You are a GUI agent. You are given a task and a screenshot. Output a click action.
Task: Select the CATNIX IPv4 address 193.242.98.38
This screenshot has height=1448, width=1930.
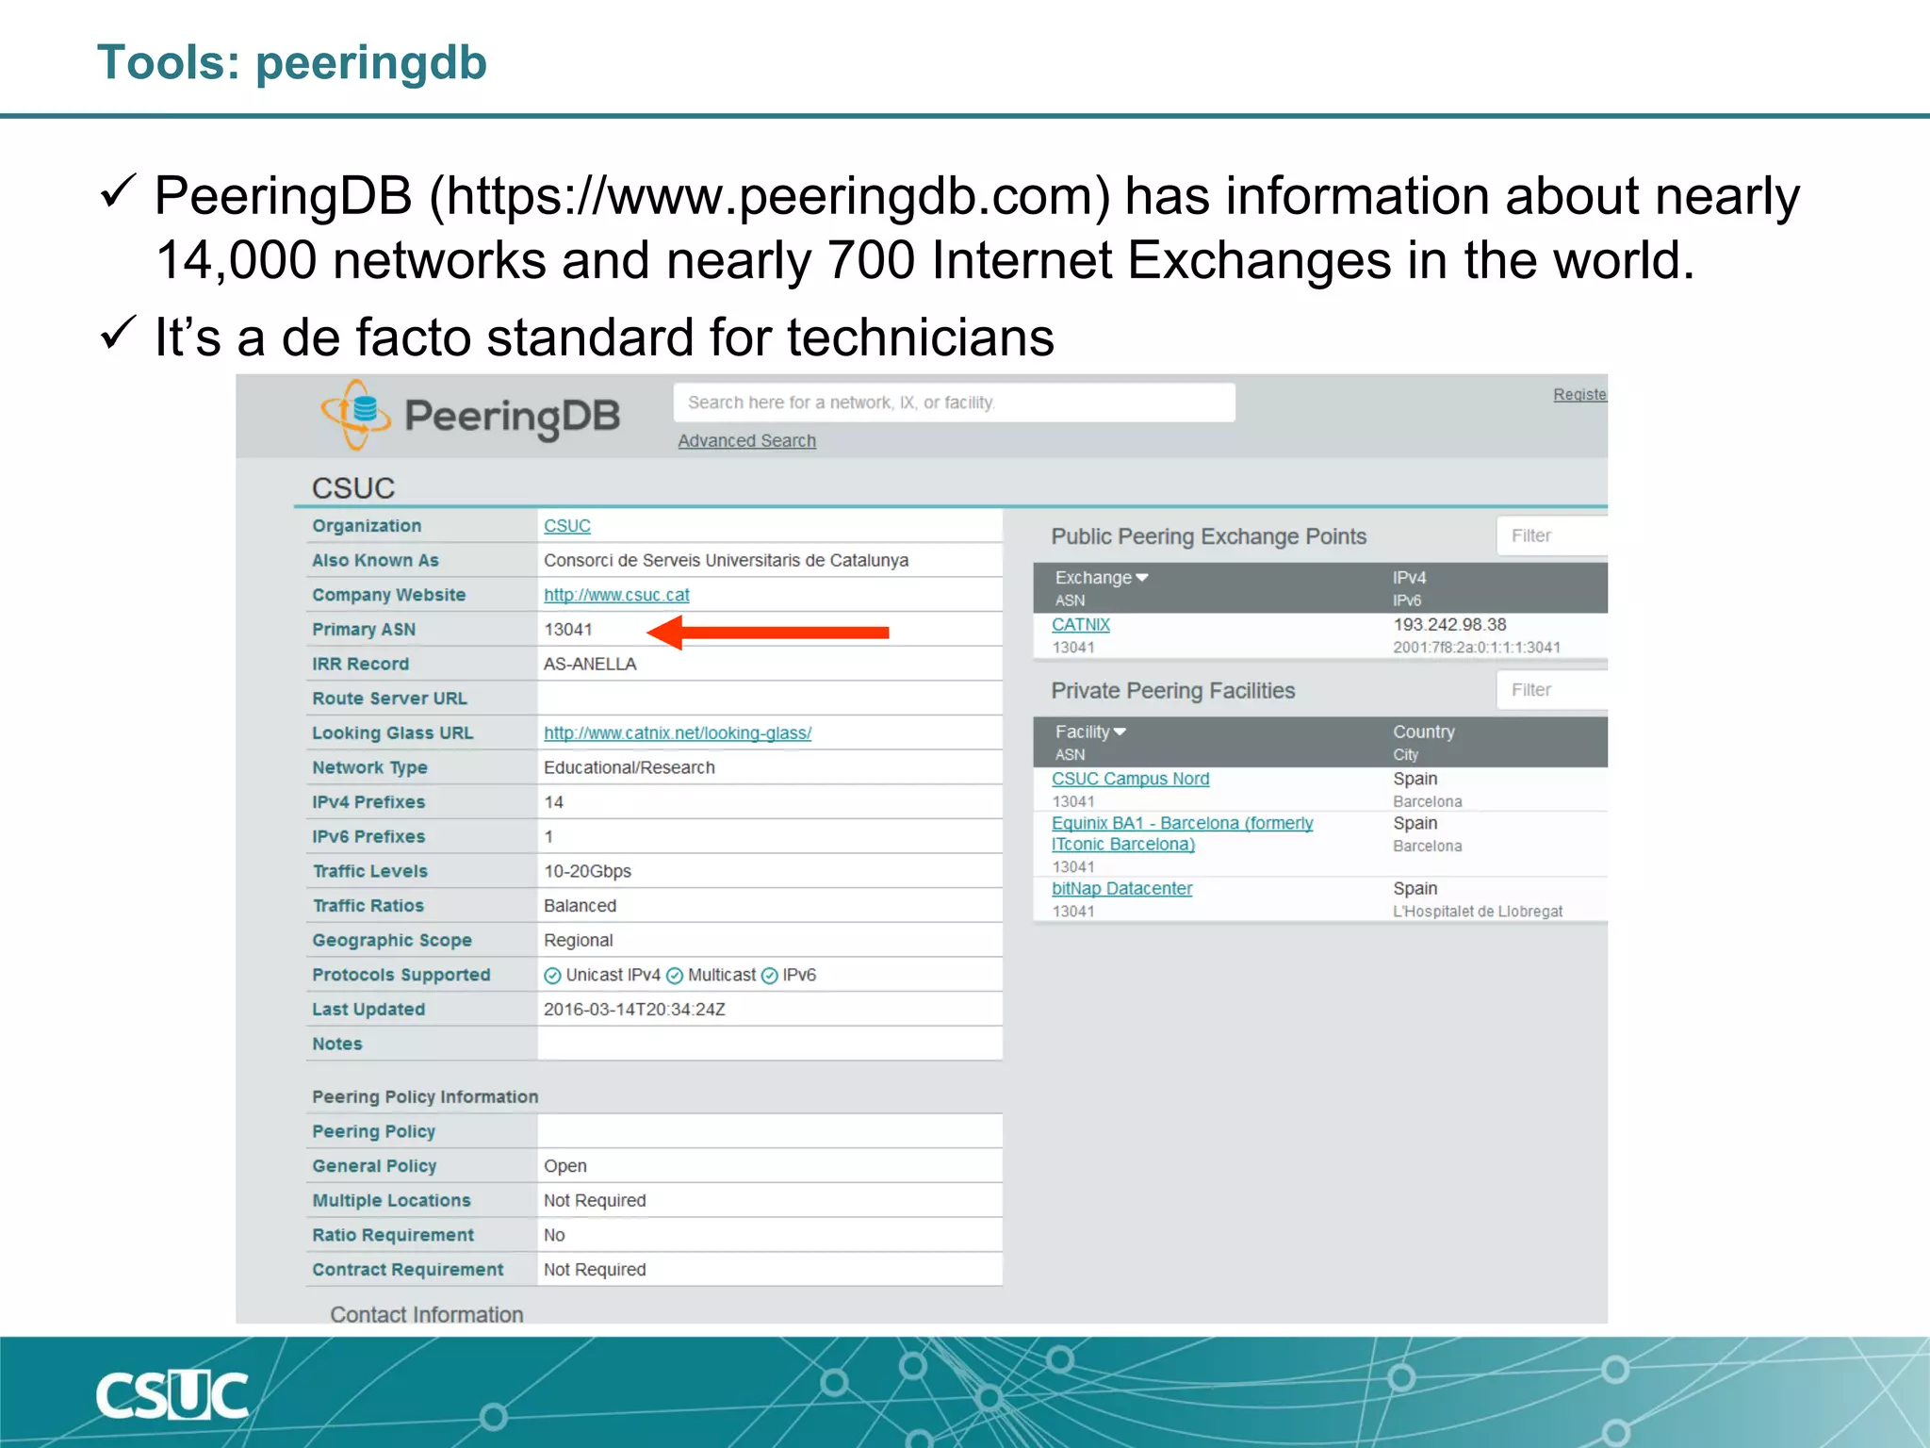coord(1449,625)
